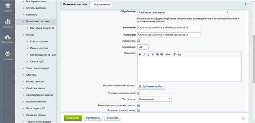Image resolution: width=255 pixels, height=123 pixels.
Task: Toggle the Активность checkbox
Action: pyautogui.click(x=139, y=41)
